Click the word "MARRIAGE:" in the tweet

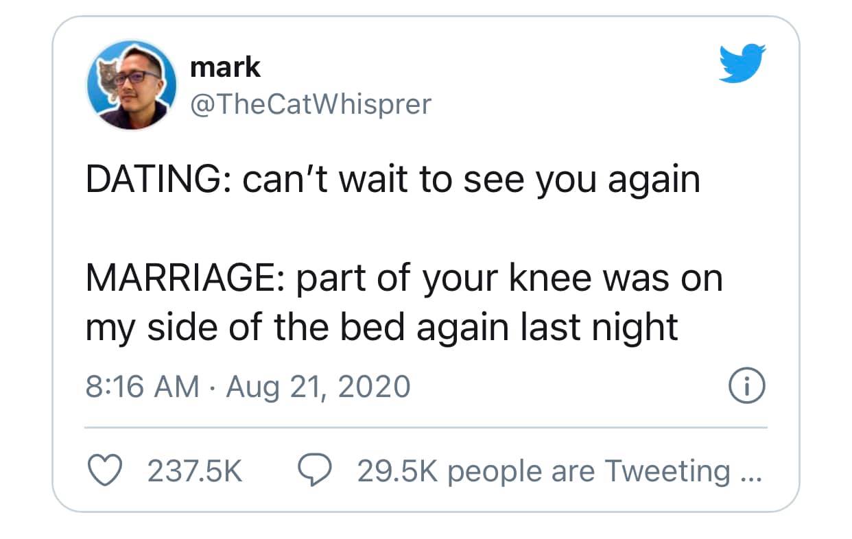pos(178,280)
